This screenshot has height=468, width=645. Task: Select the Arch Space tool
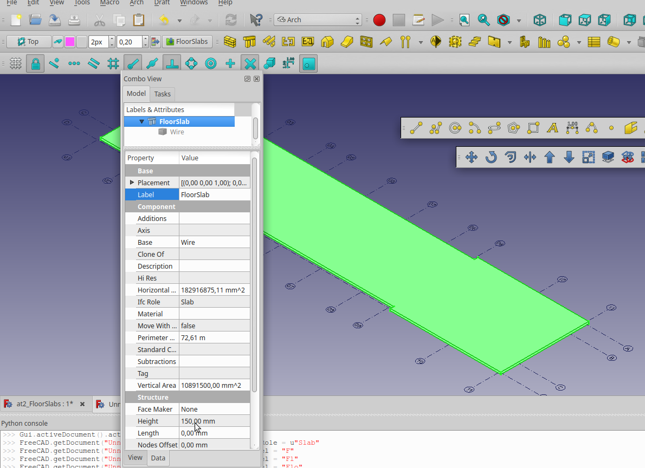(x=455, y=42)
